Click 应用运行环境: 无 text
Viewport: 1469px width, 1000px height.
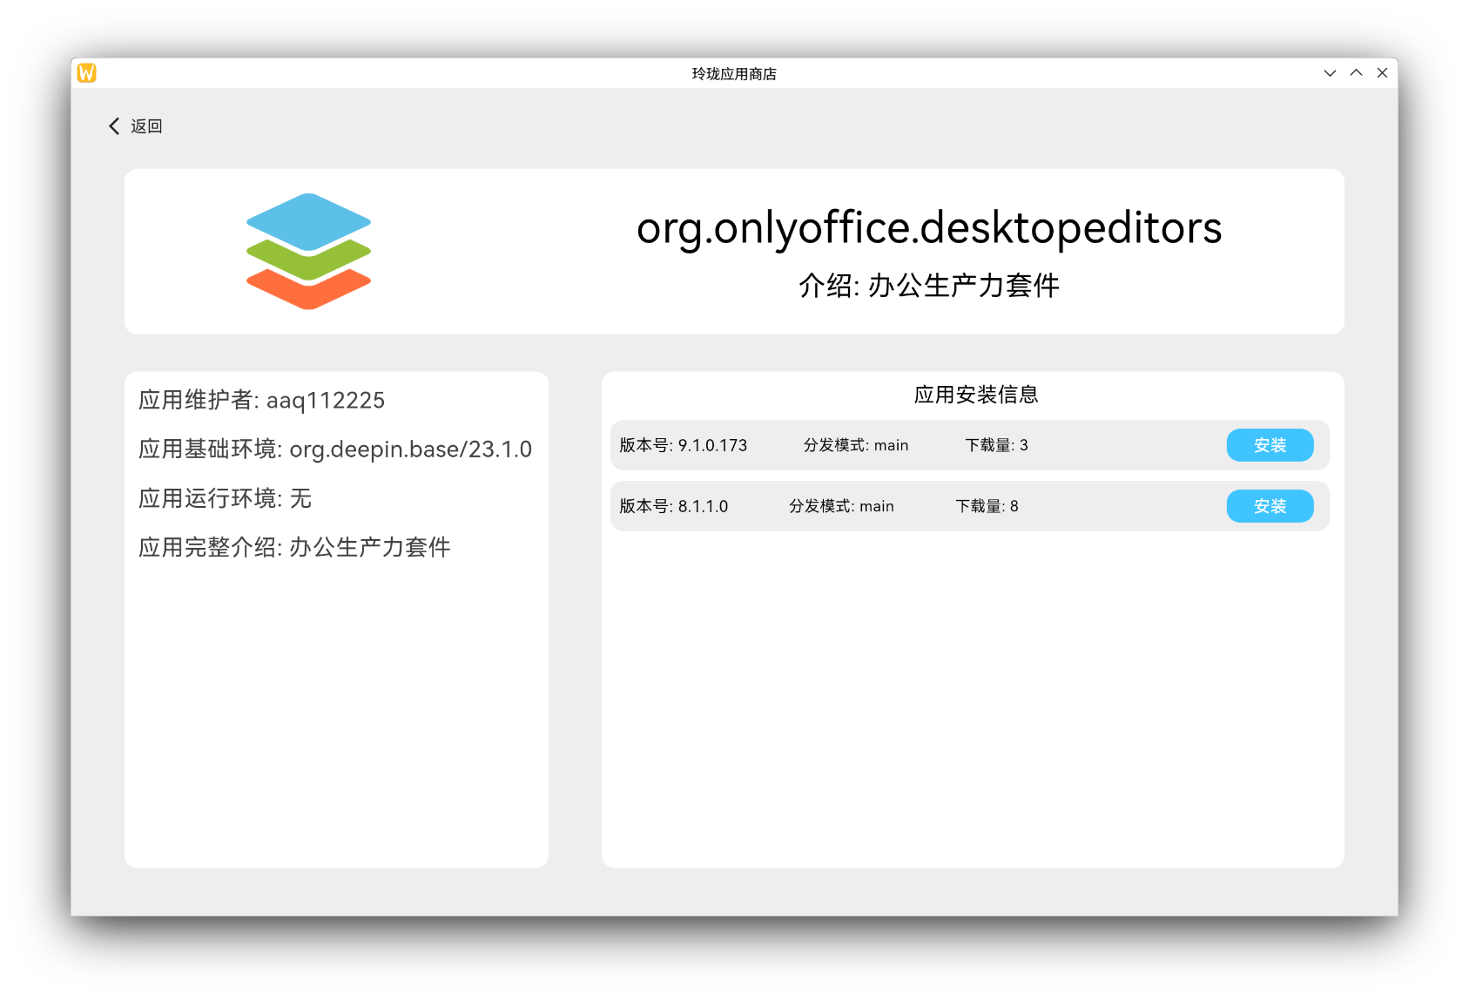(x=225, y=498)
